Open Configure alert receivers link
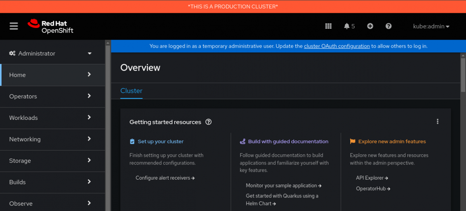Viewport: 466px width, 211px height. coord(165,178)
